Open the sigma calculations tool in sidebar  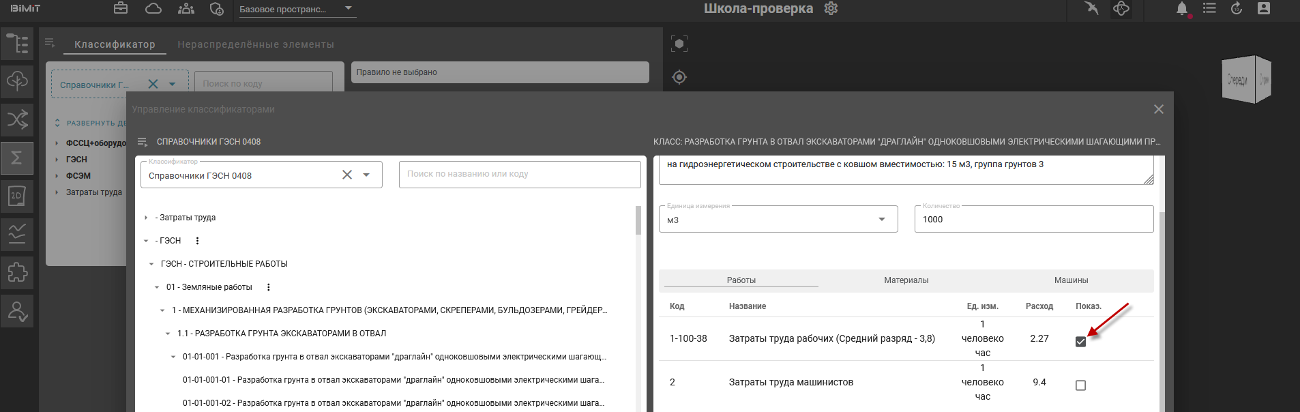point(17,158)
